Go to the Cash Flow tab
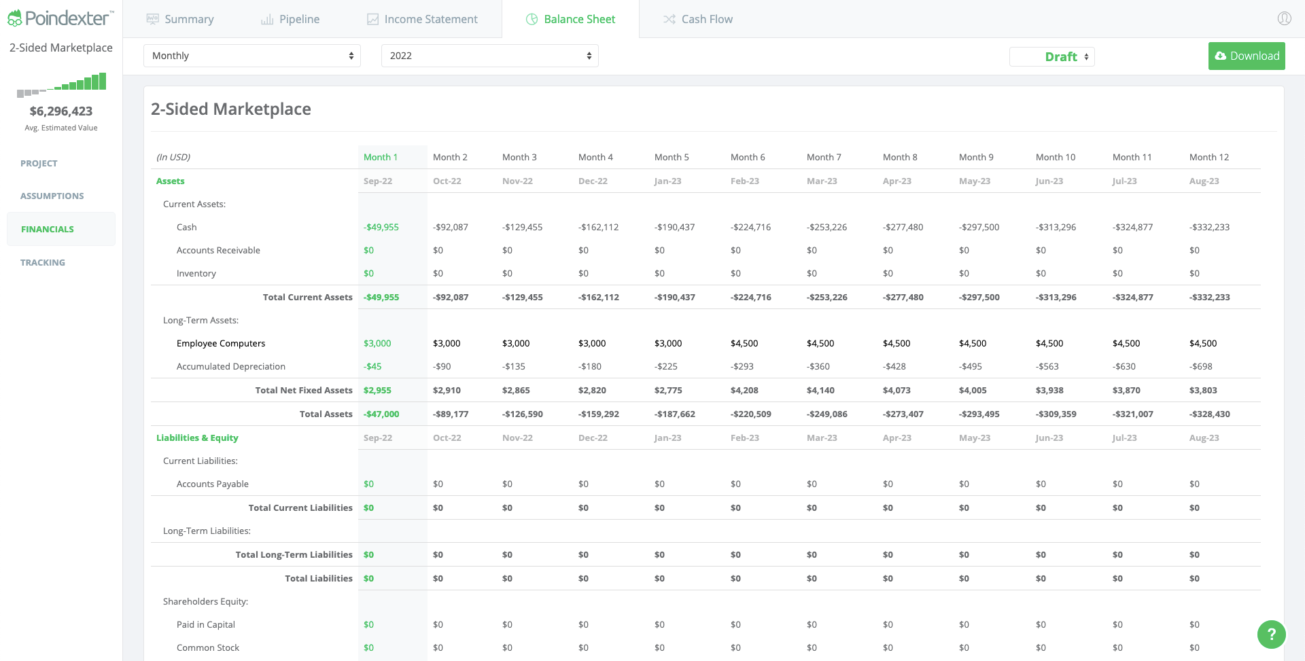 698,19
